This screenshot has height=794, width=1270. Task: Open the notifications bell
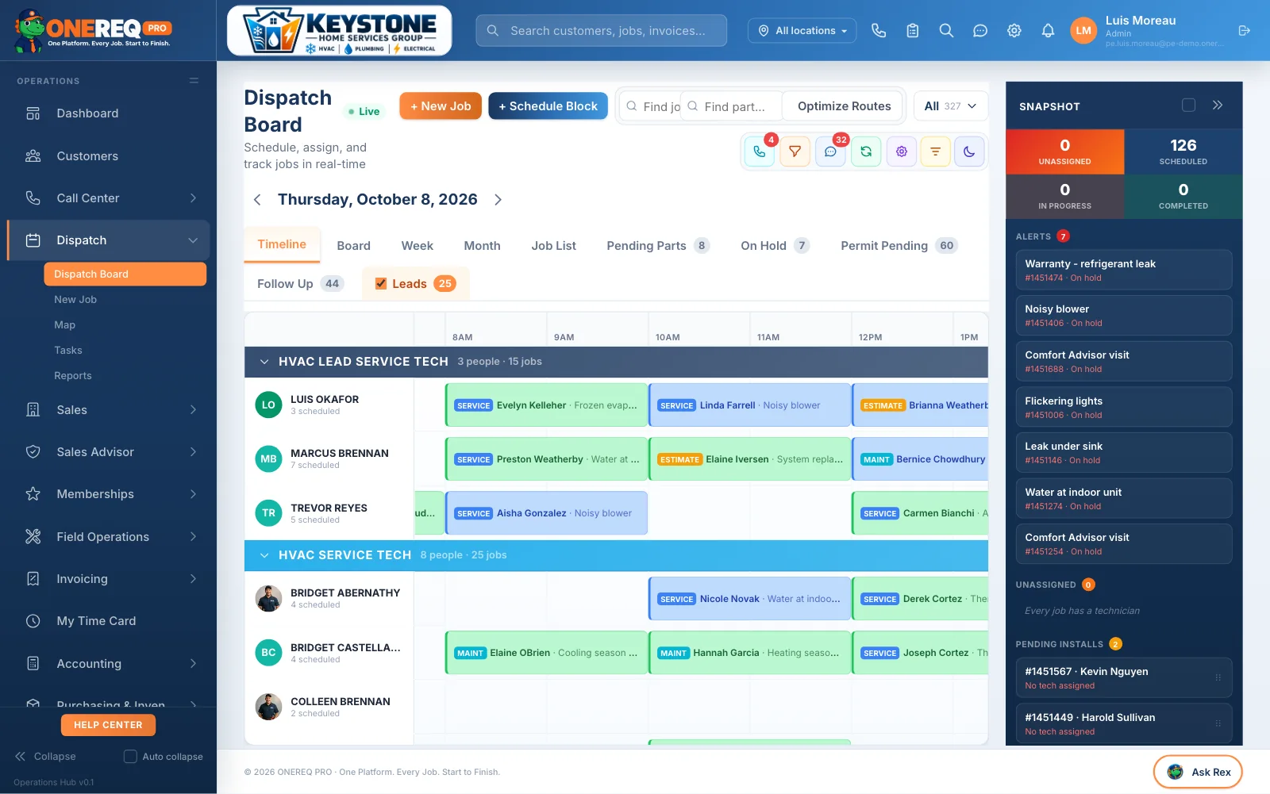(x=1048, y=30)
